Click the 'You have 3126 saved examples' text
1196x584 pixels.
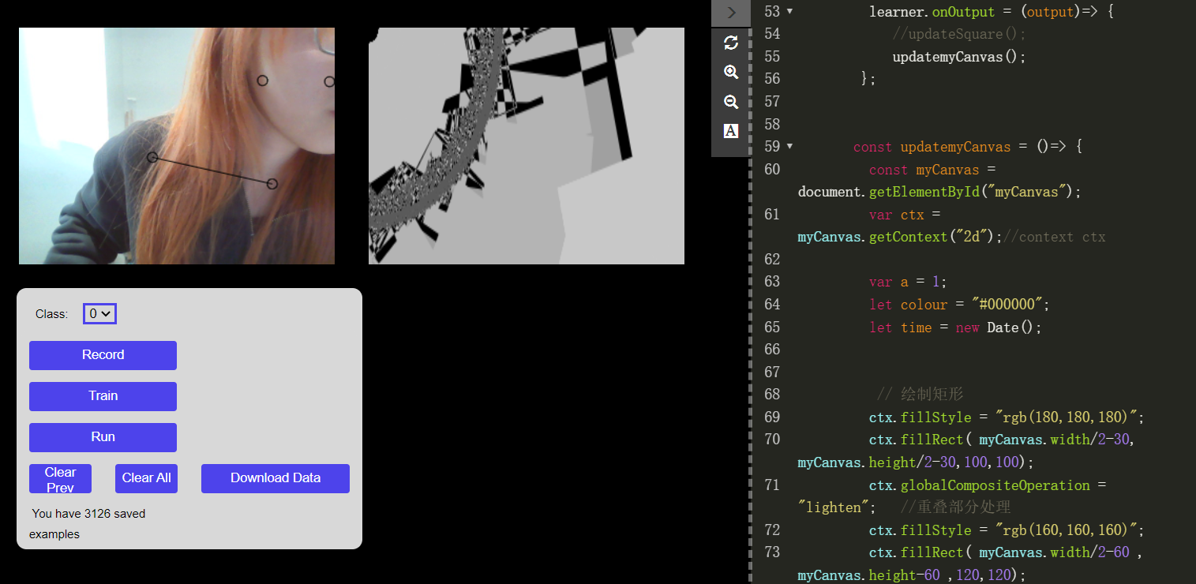tap(88, 523)
